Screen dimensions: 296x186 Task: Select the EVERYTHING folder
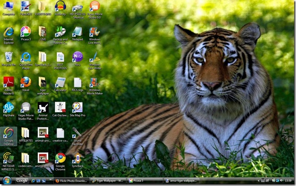[43, 8]
